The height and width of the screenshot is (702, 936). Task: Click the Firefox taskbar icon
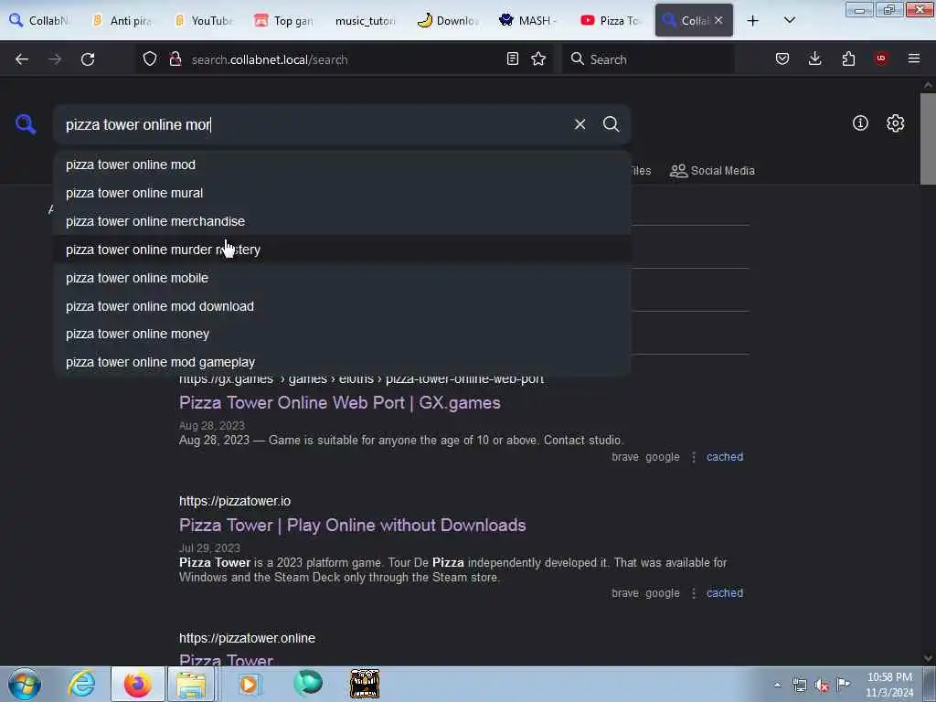point(137,684)
